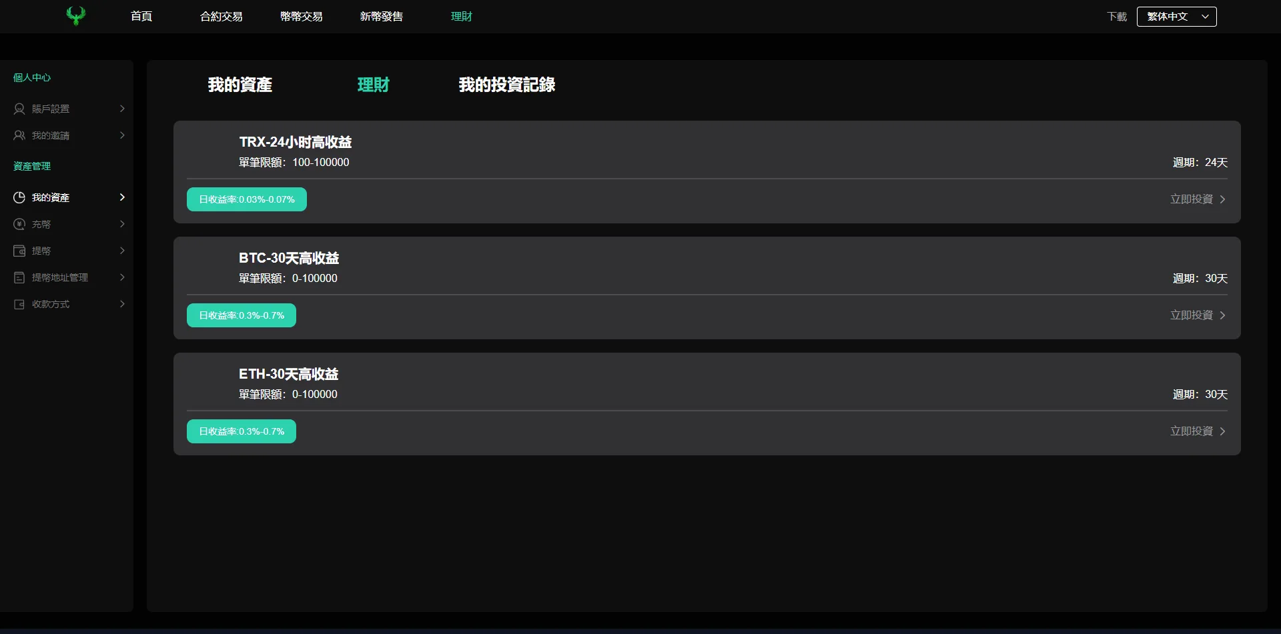The width and height of the screenshot is (1281, 634).
Task: Click the 下載 link in header
Action: [x=1116, y=17]
